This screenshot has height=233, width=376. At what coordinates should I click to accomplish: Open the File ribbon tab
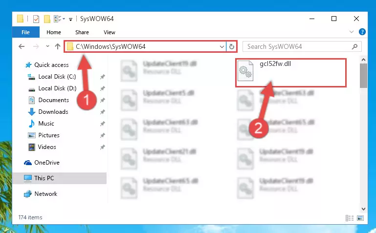tap(25, 32)
